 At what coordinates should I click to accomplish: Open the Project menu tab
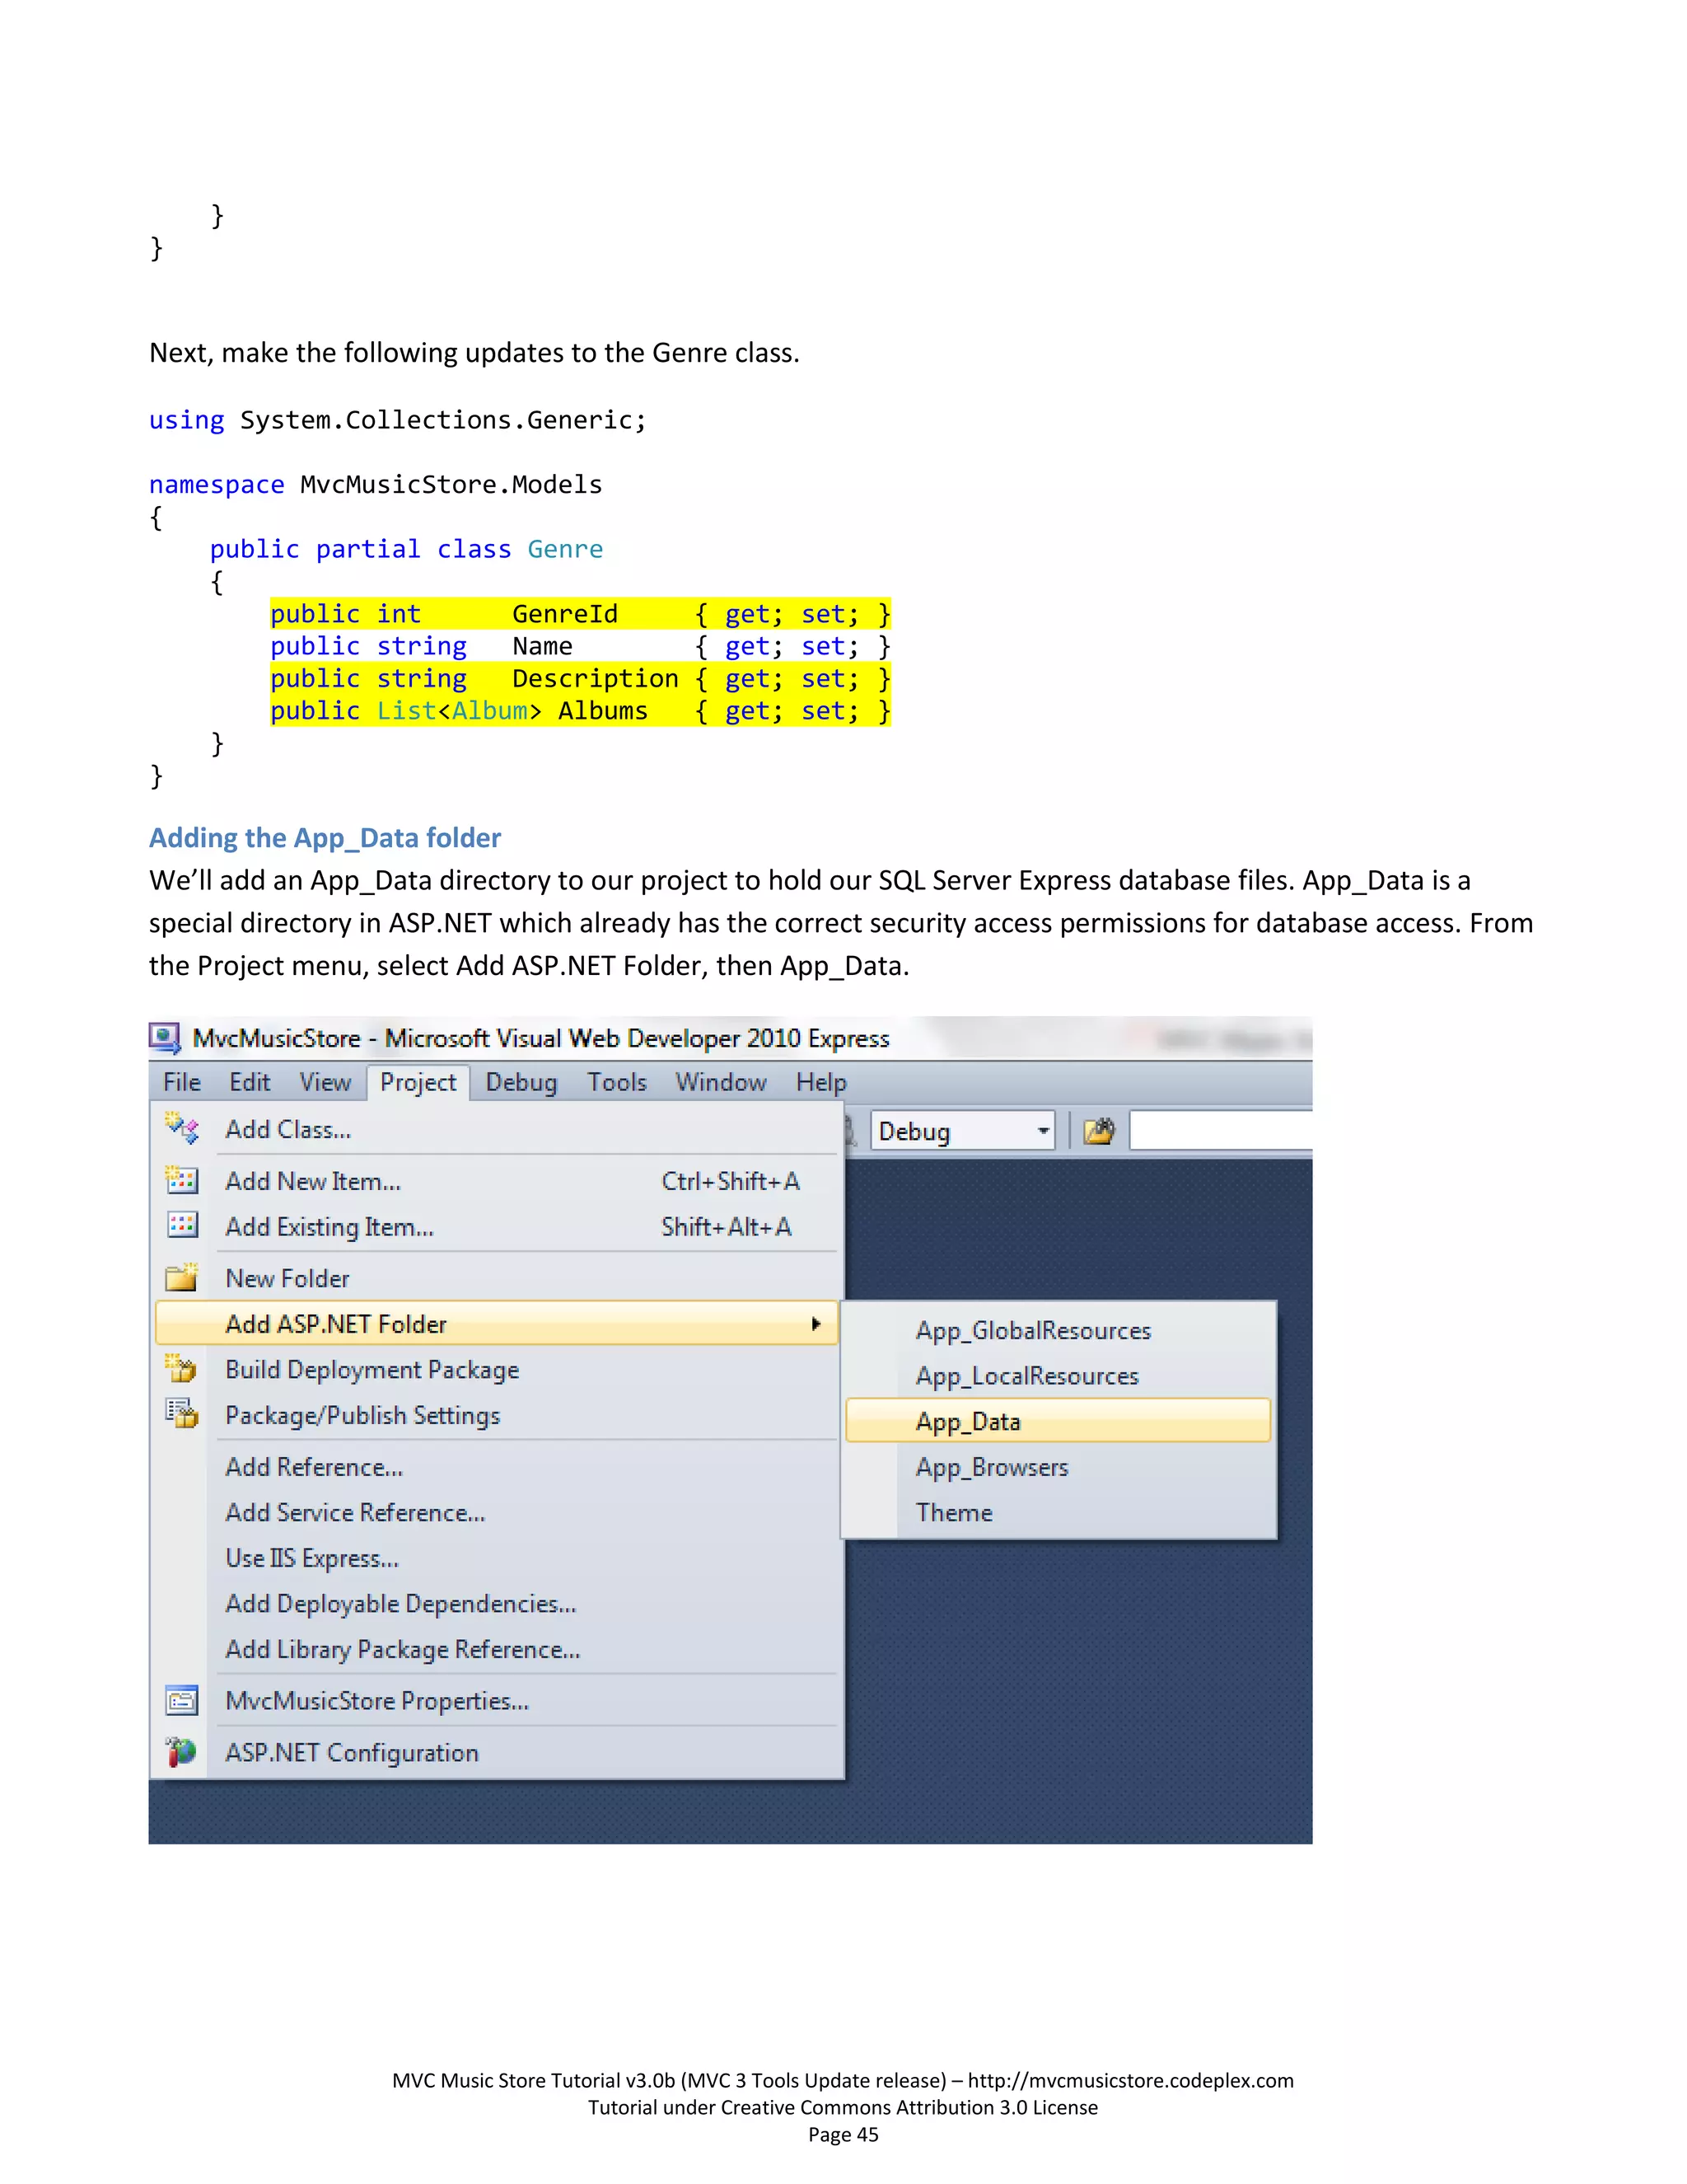(x=418, y=1082)
